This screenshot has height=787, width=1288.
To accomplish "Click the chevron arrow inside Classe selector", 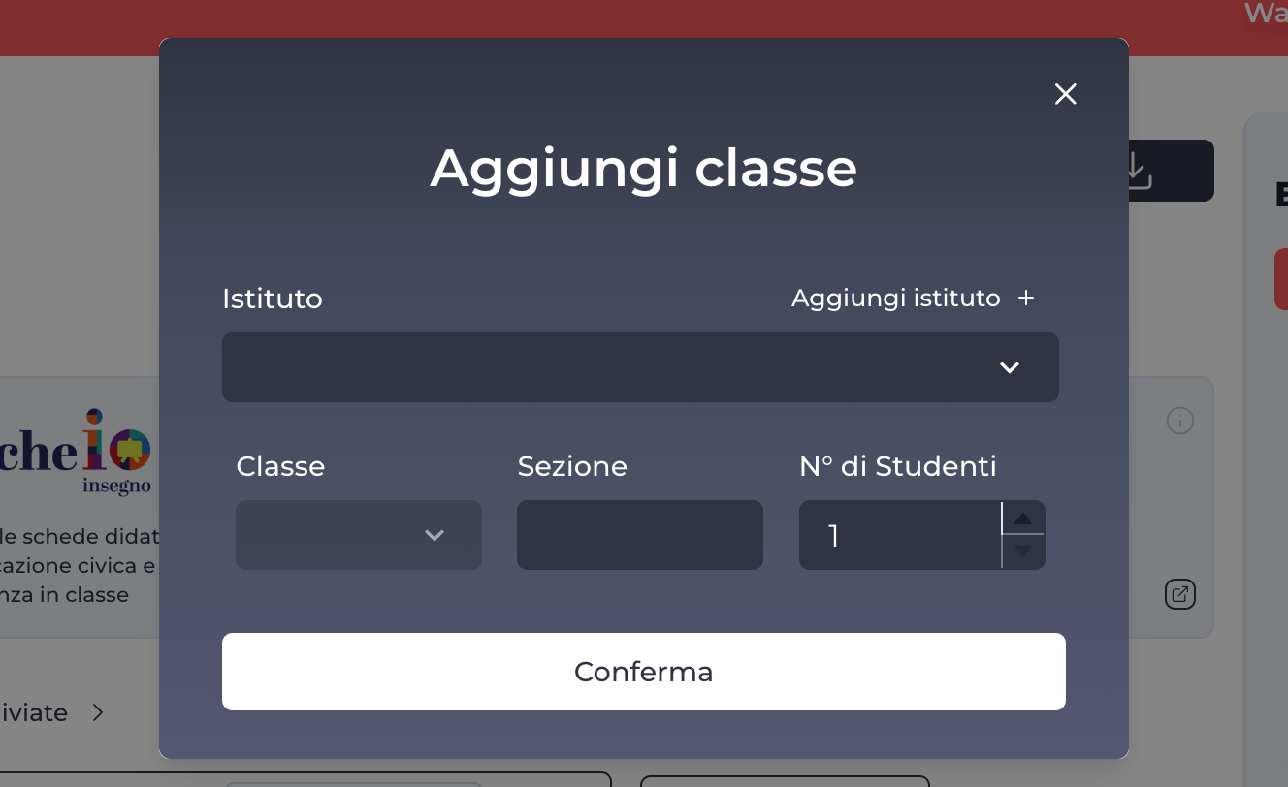I will coord(434,535).
